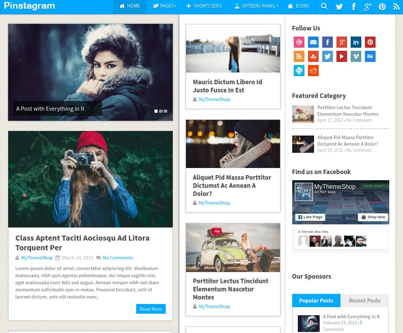Click green Beetle car post image
This screenshot has height=333, width=403.
233,248
